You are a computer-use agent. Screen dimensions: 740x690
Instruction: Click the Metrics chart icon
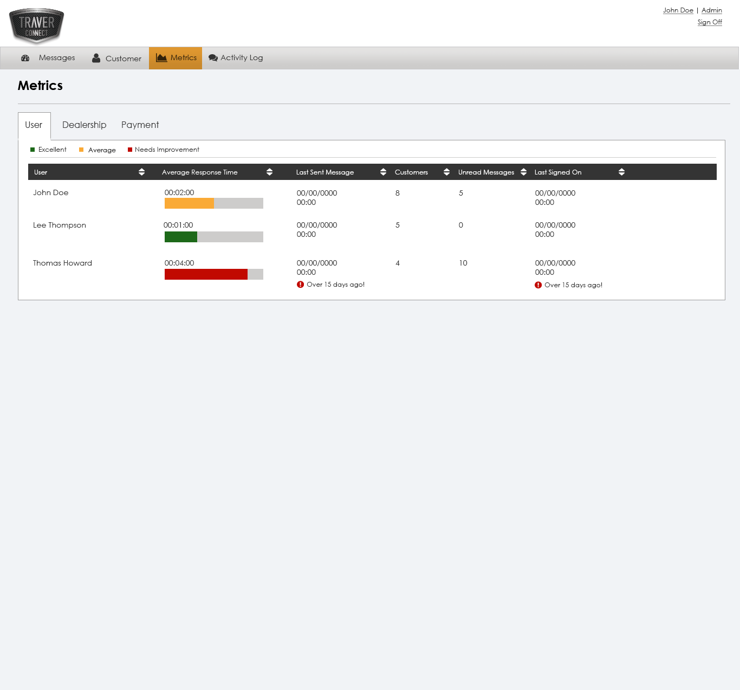point(161,58)
